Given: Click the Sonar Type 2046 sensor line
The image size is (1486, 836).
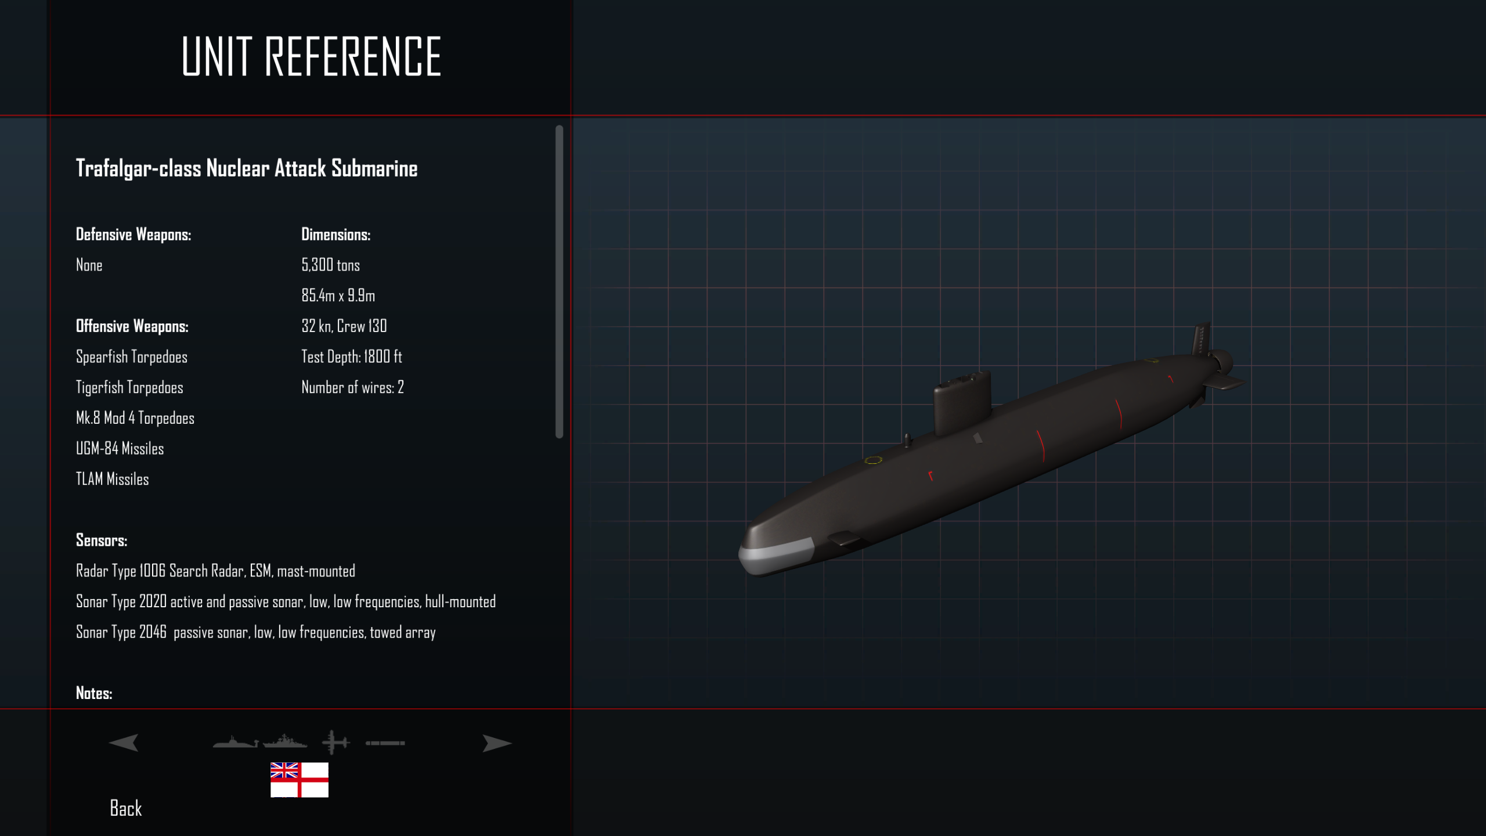Looking at the screenshot, I should (x=256, y=632).
